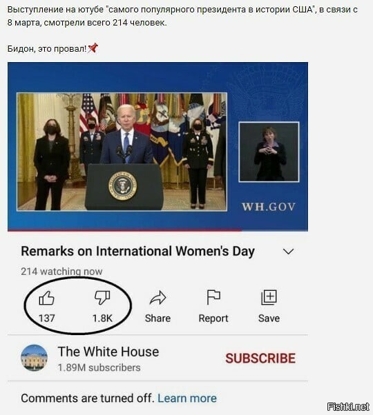Image resolution: width=373 pixels, height=415 pixels.
Task: Click the 137 likes count
Action: tap(47, 318)
